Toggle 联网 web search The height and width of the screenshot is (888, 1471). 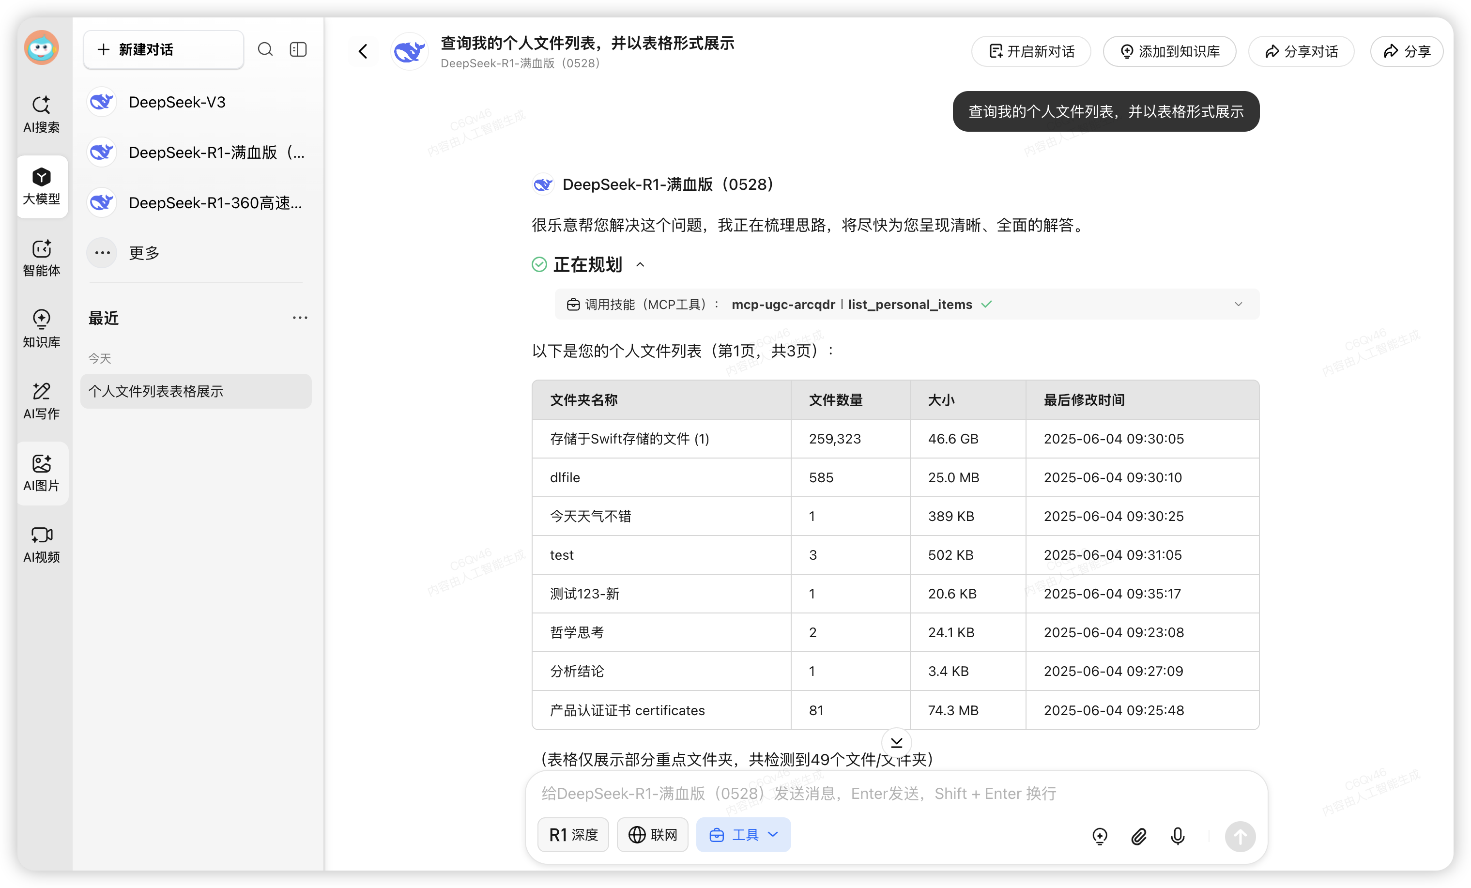click(x=653, y=834)
